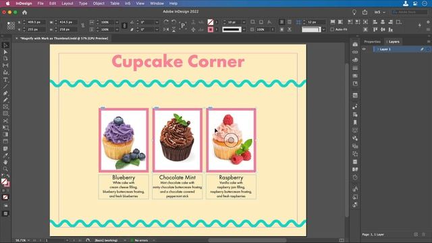
Task: Select the Gradient Swatch tool
Action: click(x=5, y=134)
